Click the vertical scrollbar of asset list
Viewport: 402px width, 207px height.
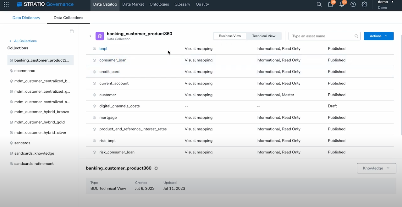tap(400, 90)
